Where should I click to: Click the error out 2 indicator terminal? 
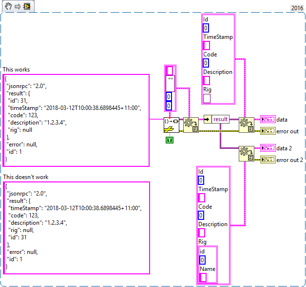pos(268,160)
